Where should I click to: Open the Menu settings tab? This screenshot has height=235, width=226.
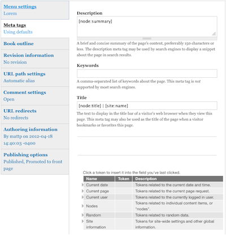(20, 7)
